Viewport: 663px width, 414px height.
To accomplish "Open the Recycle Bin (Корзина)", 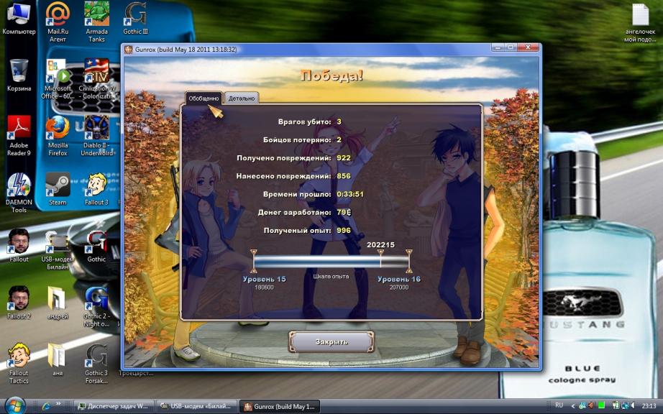I will [19, 72].
